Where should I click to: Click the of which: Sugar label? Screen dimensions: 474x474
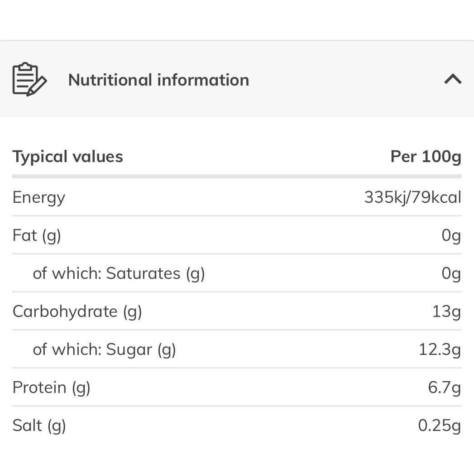(x=104, y=350)
